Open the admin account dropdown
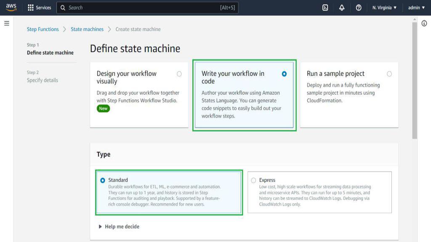 416,8
